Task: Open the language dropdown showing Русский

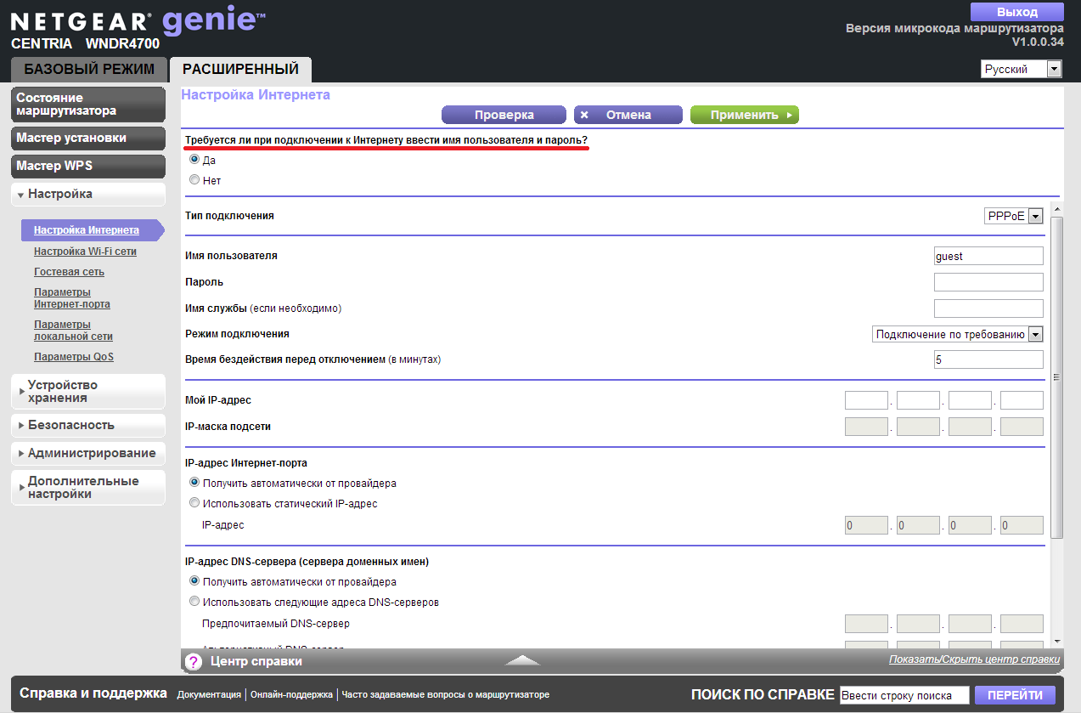Action: coord(1021,70)
